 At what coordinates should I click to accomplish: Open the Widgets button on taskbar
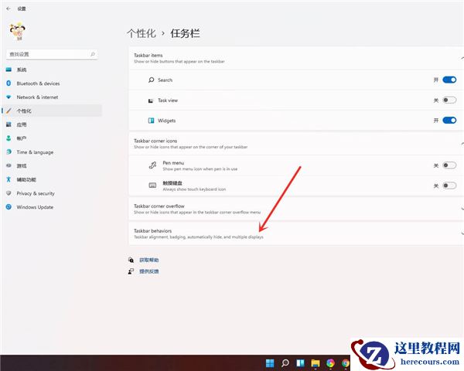click(x=300, y=363)
